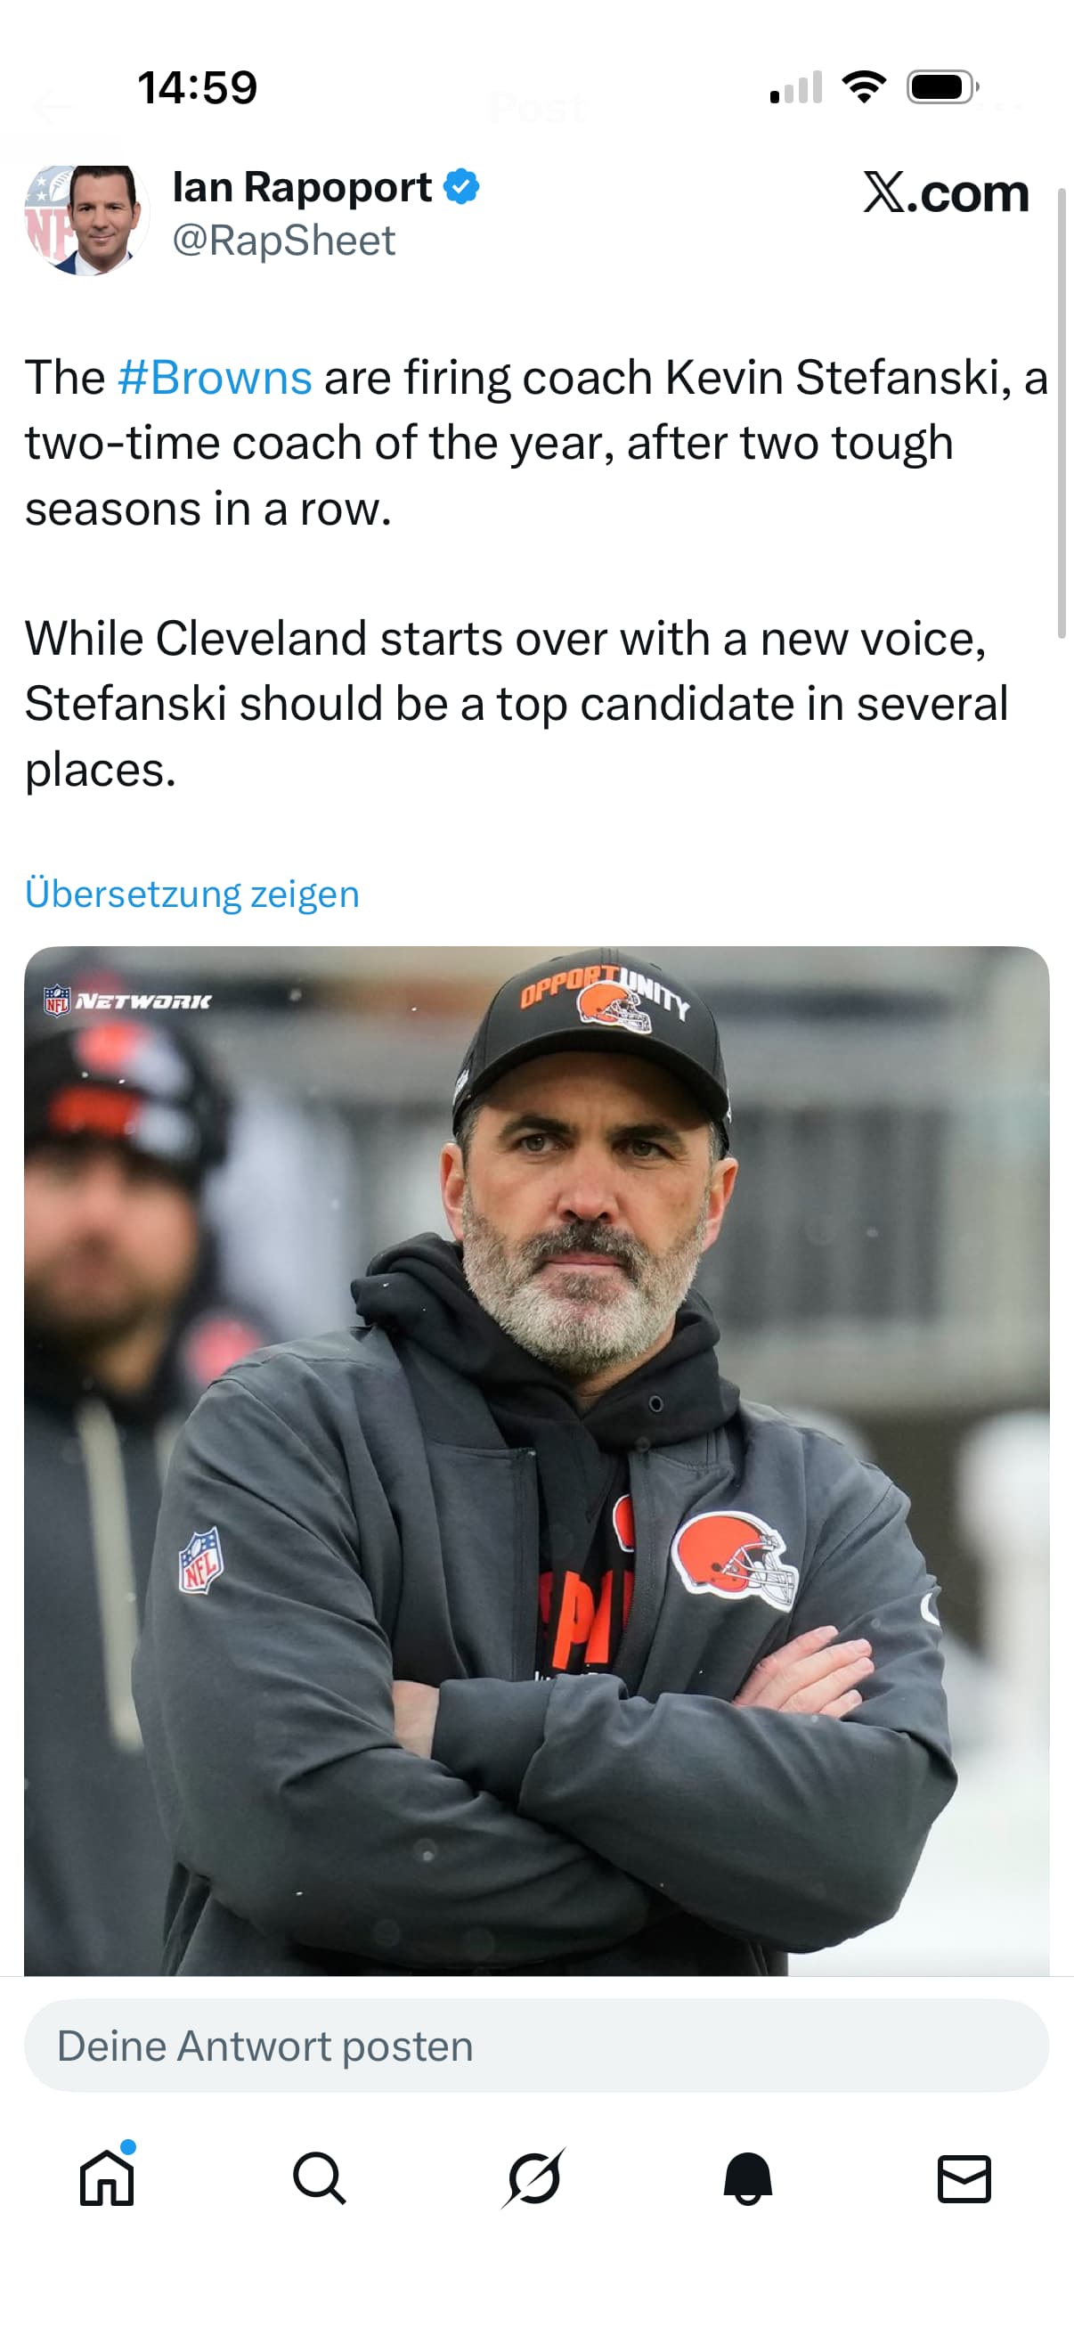
Task: Tap the WiFi status icon
Action: 864,87
